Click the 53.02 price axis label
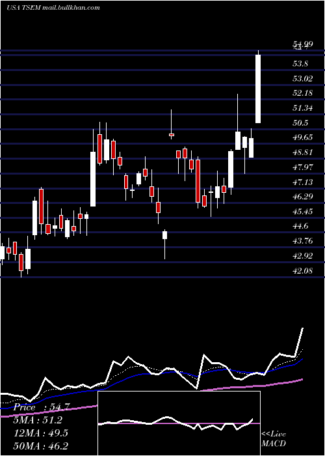325x456 pixels. [x=303, y=79]
